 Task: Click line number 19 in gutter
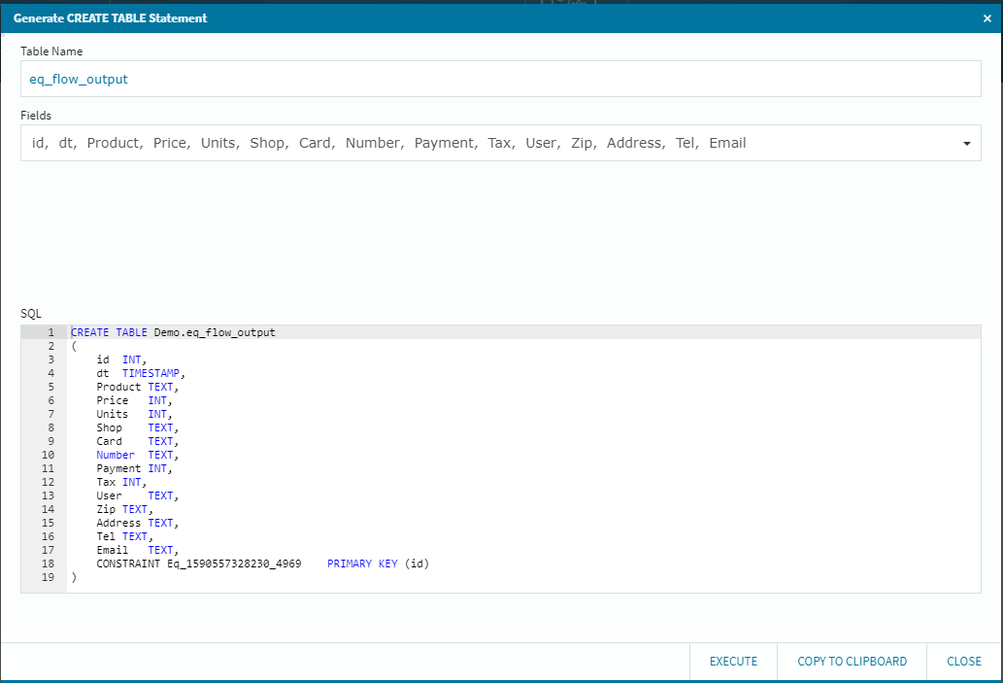coord(48,577)
